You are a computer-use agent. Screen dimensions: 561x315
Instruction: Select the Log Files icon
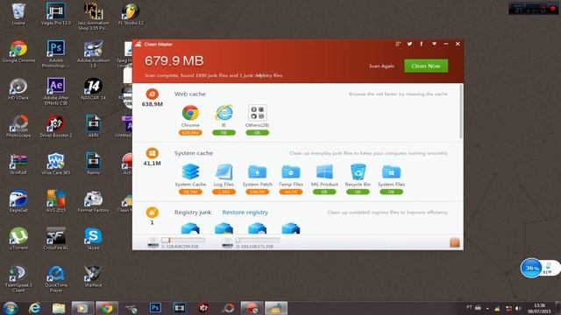[x=224, y=171]
